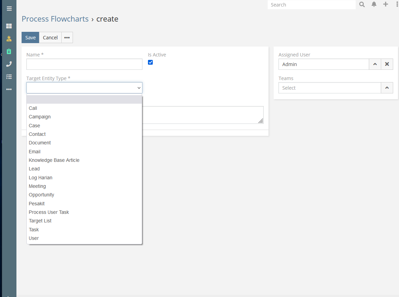
Task: Open the yellow injured patient sidebar icon
Action: 9,39
